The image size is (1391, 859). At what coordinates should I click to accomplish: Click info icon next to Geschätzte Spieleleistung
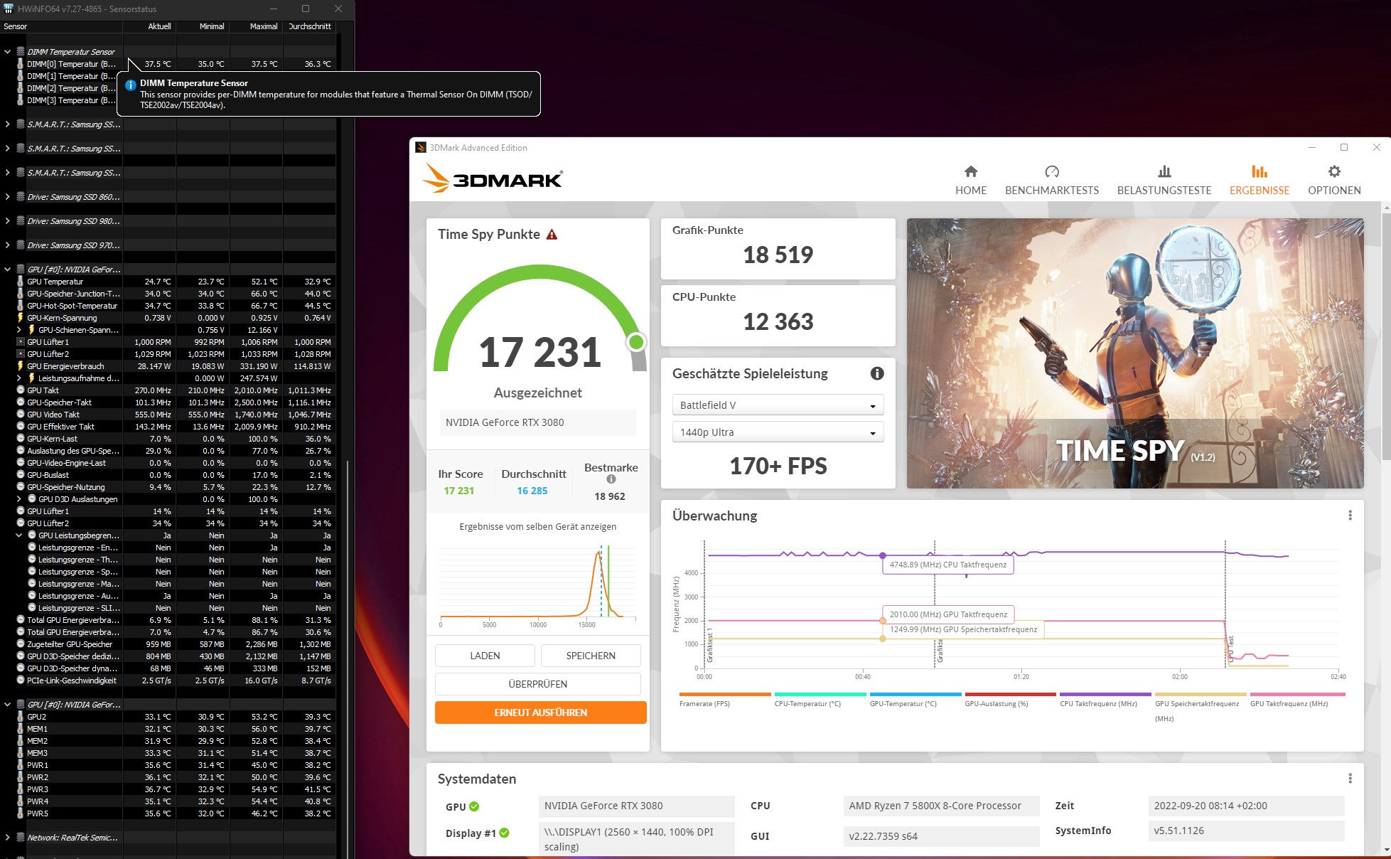(x=876, y=373)
